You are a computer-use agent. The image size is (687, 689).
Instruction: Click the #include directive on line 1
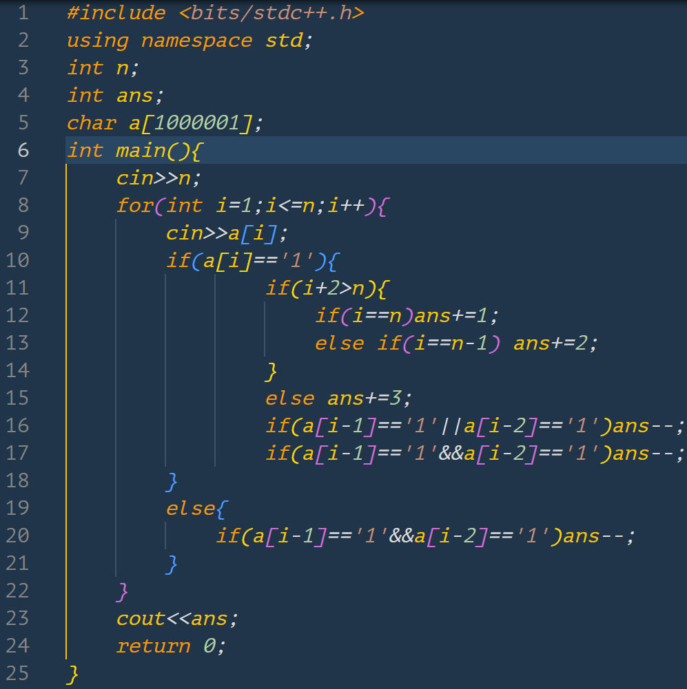click(116, 12)
